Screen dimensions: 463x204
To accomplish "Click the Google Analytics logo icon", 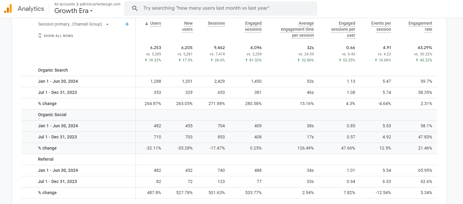I will (8, 8).
